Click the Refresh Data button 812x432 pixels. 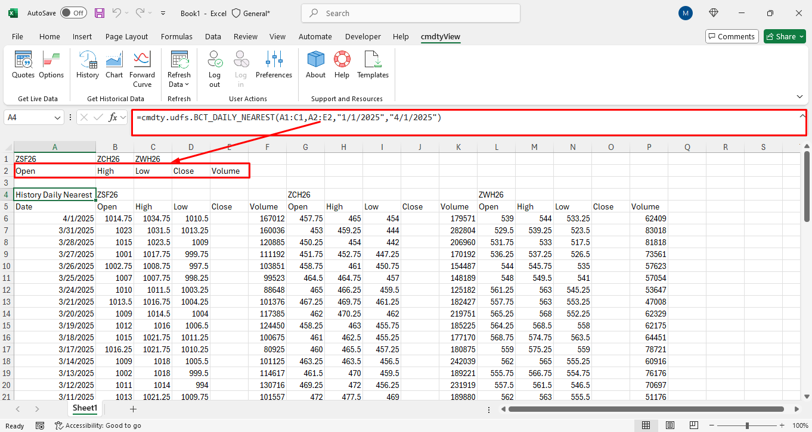point(179,69)
